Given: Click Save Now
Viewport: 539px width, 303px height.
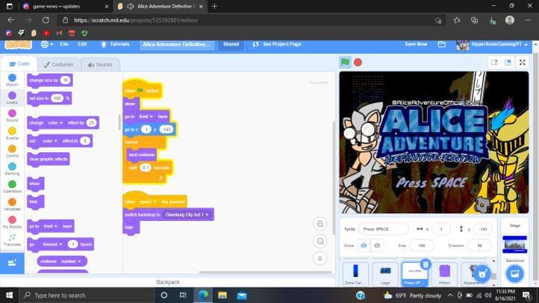Looking at the screenshot, I should (416, 44).
